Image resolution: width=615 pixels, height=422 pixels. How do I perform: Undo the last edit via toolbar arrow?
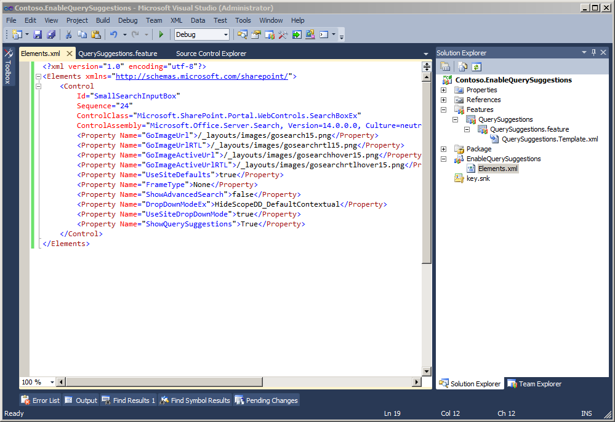point(114,34)
